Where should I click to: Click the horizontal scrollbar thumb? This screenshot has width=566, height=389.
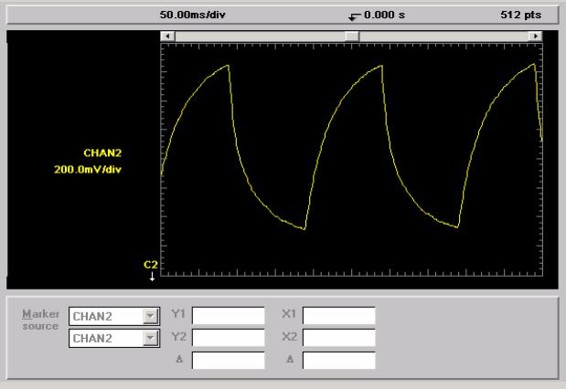pyautogui.click(x=351, y=36)
